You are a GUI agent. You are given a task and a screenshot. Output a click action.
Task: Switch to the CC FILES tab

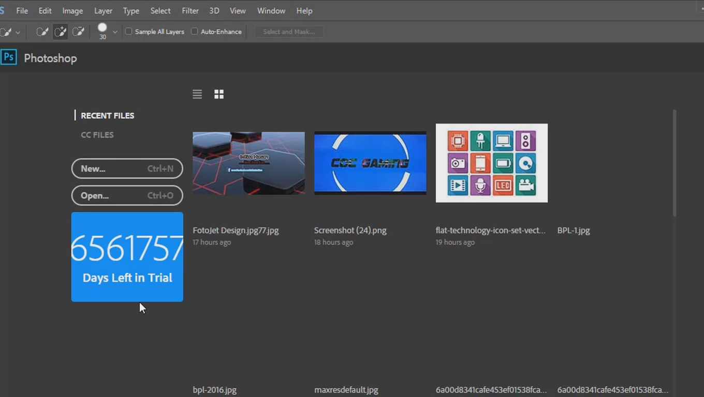[97, 135]
